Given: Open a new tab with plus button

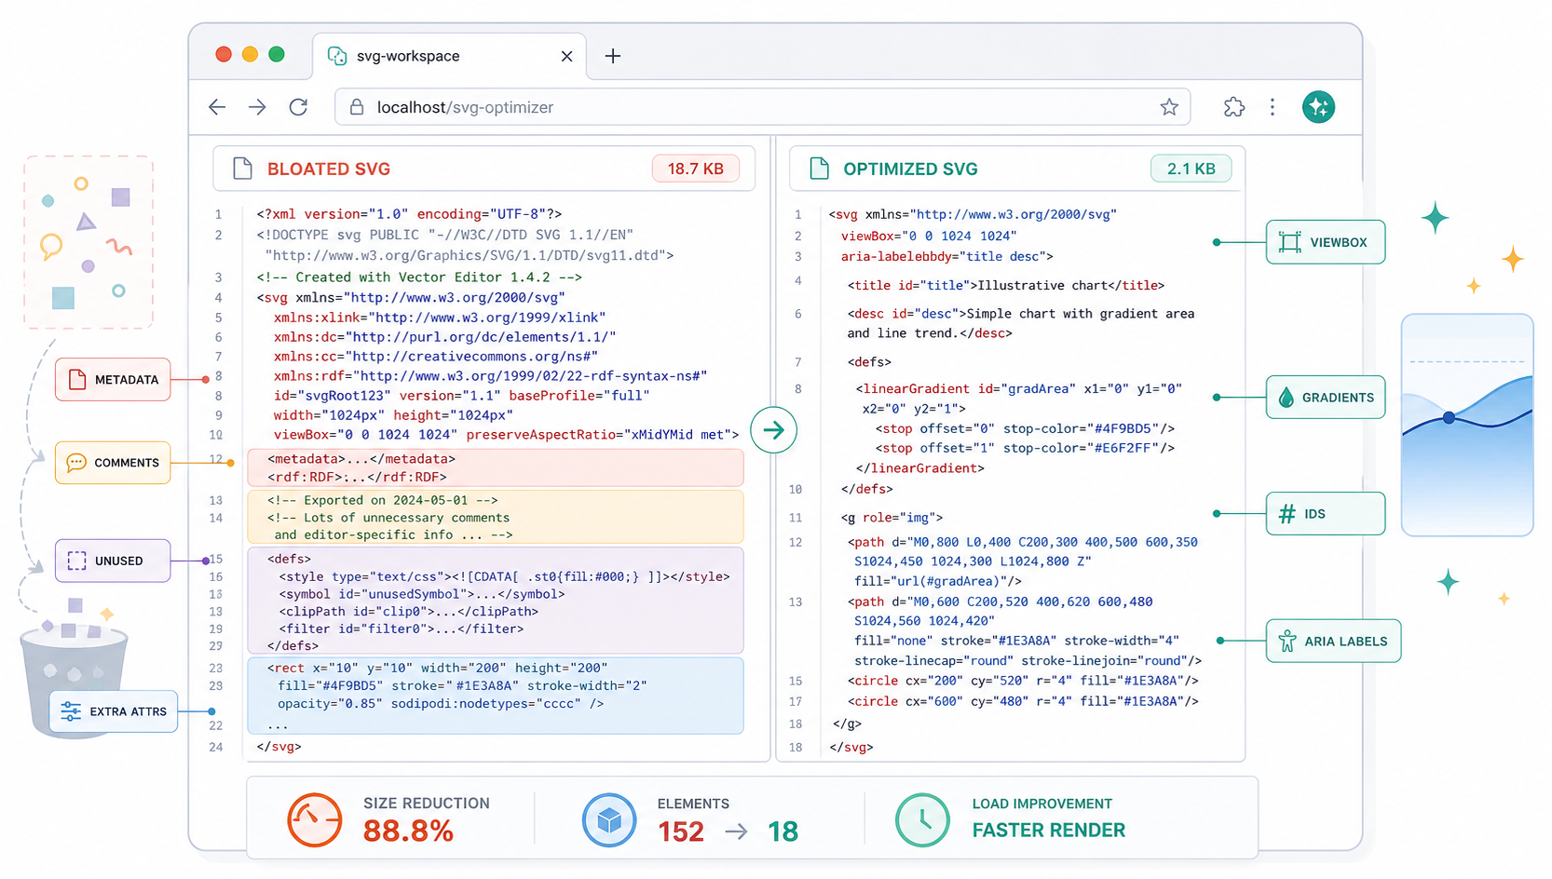Looking at the screenshot, I should tap(613, 56).
